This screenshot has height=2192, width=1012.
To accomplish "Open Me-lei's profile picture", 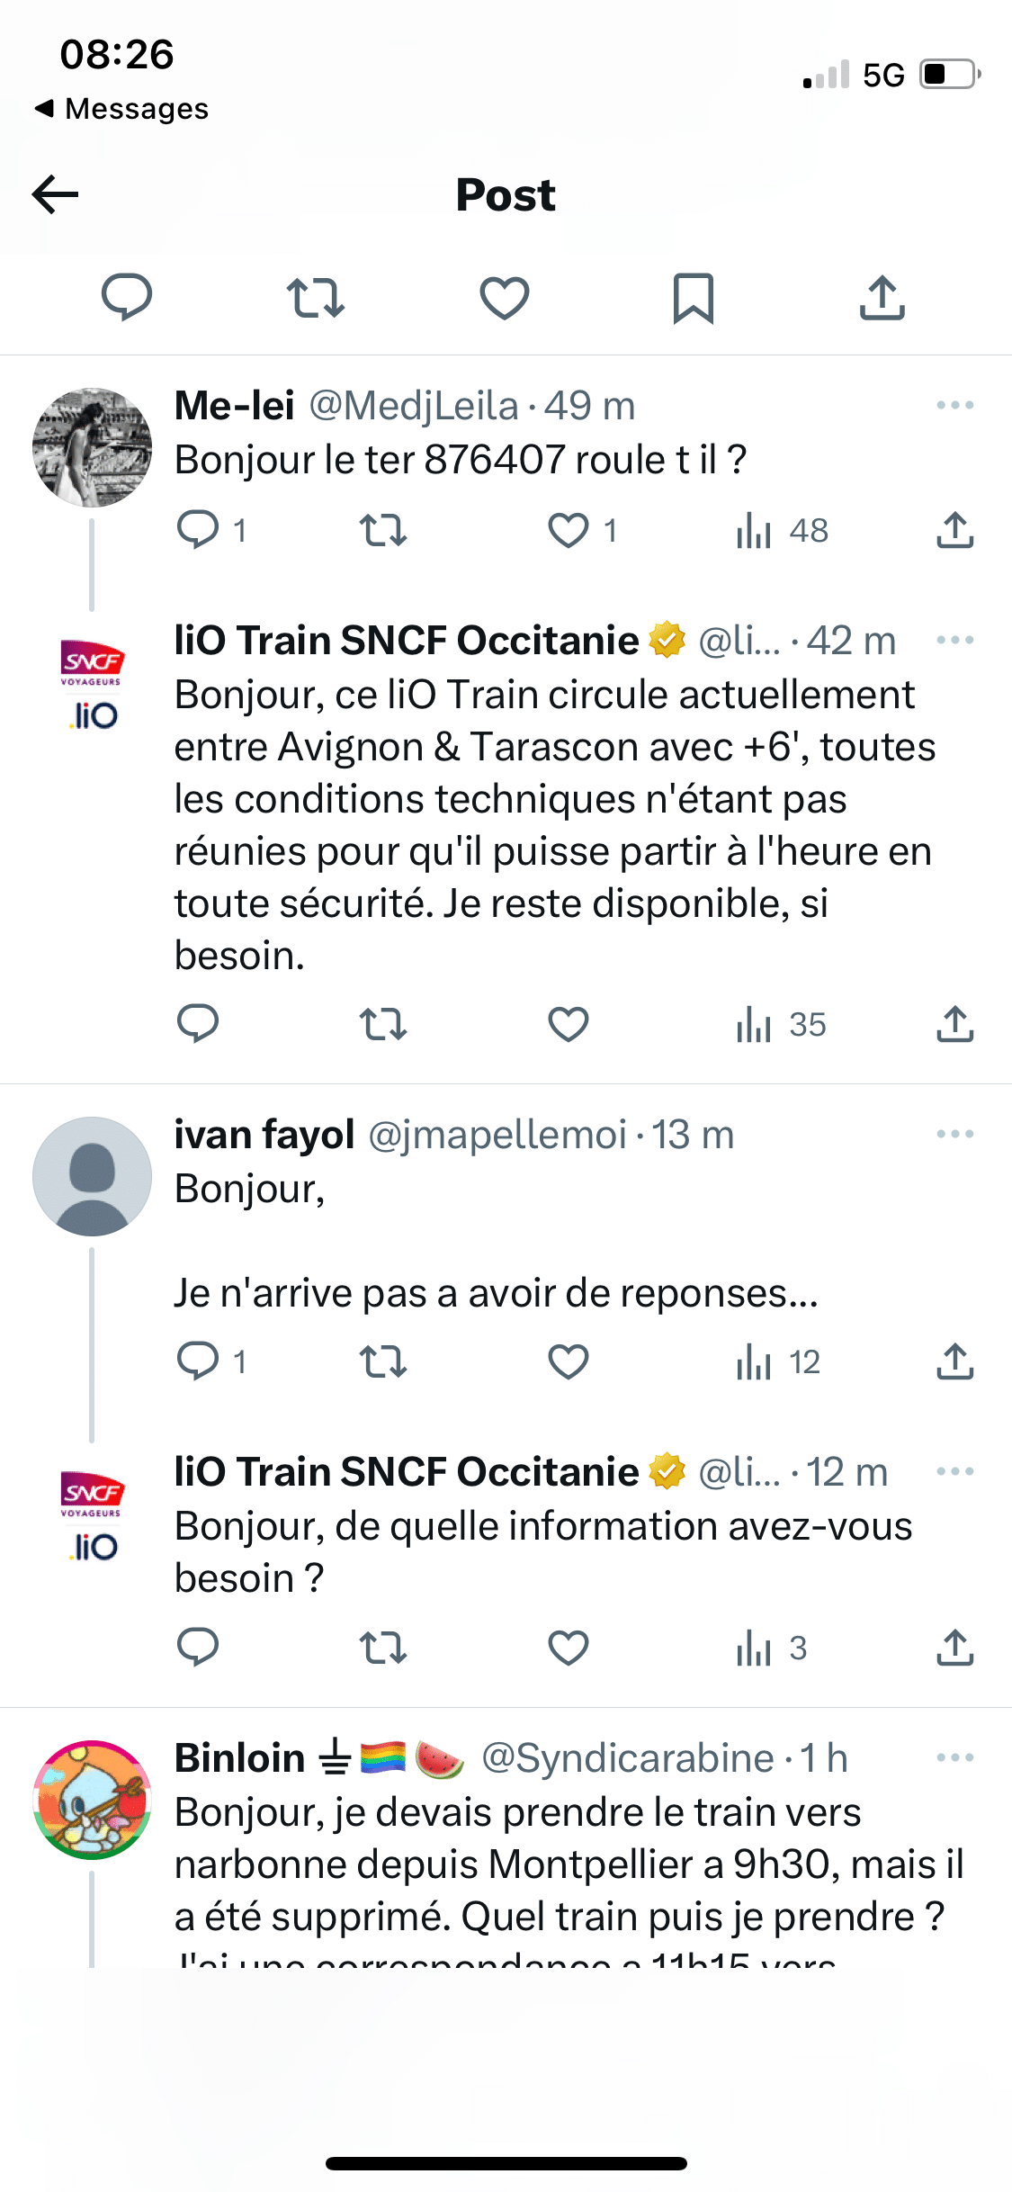I will click(x=92, y=447).
